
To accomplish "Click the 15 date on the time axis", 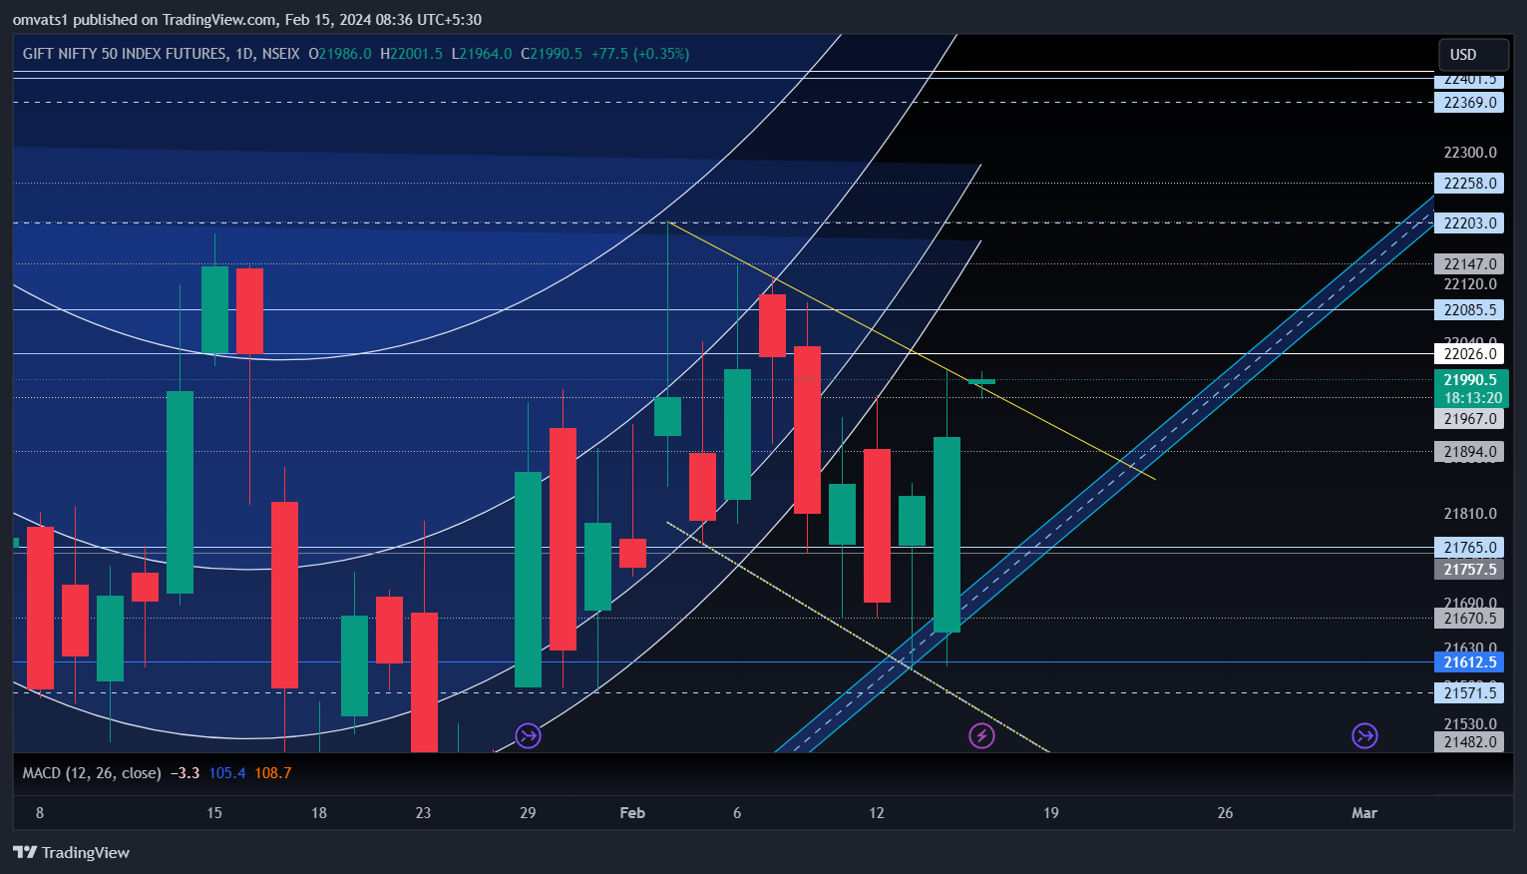I will point(214,813).
